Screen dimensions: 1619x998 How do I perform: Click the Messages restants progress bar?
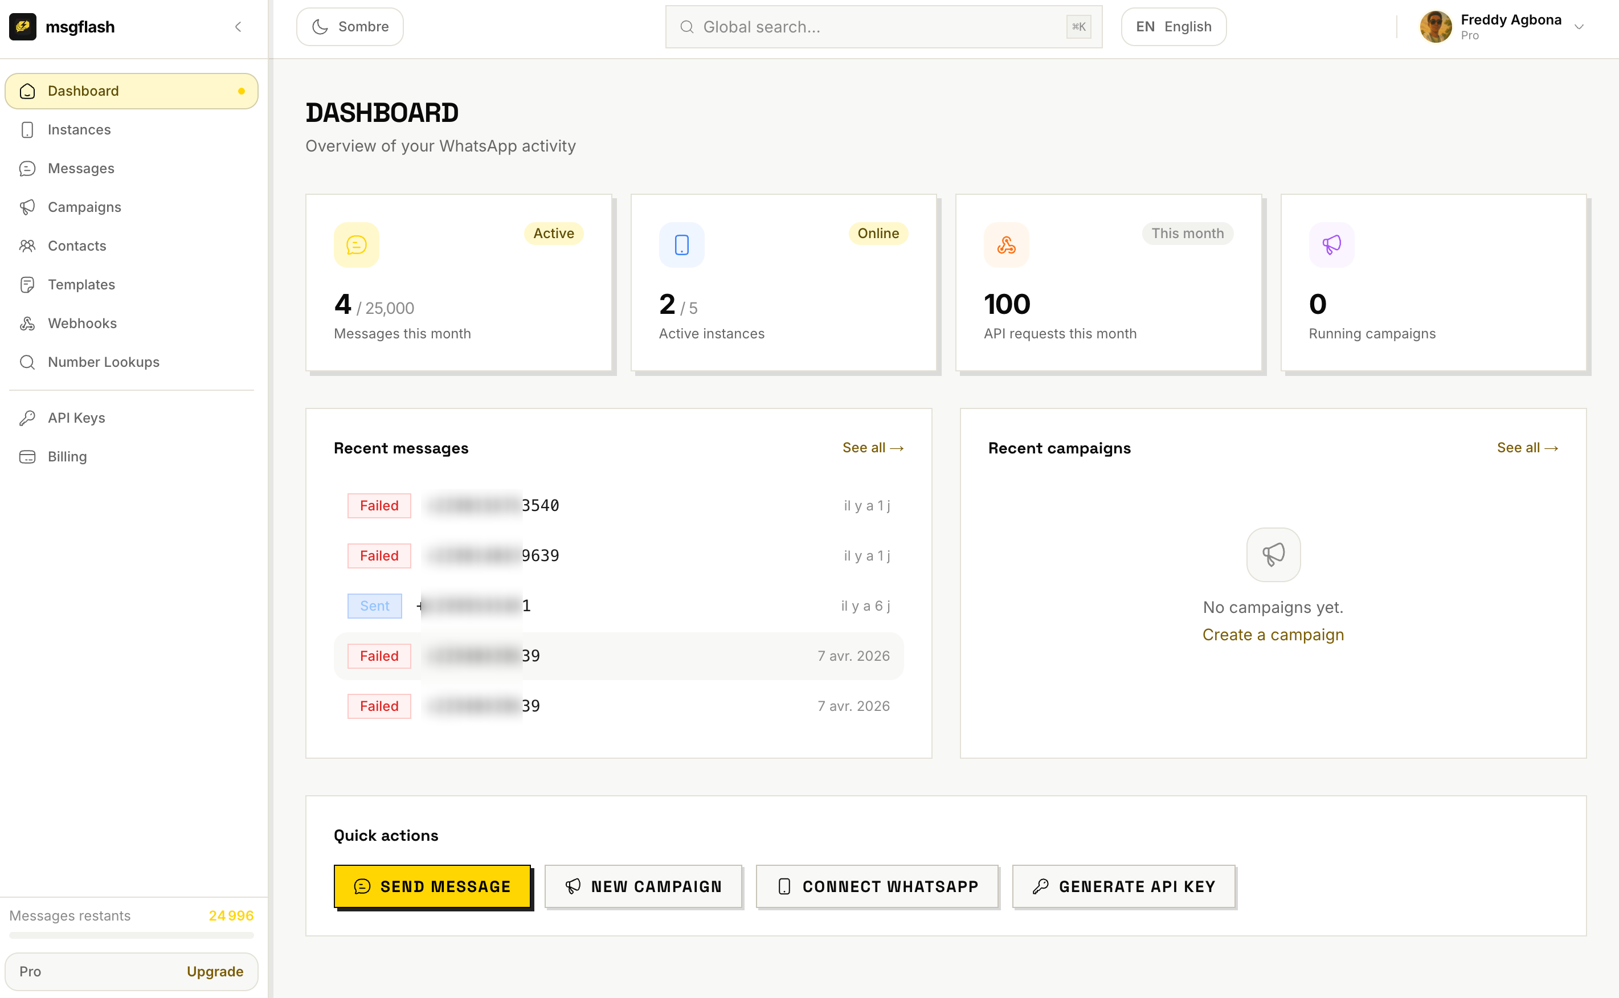pos(132,935)
